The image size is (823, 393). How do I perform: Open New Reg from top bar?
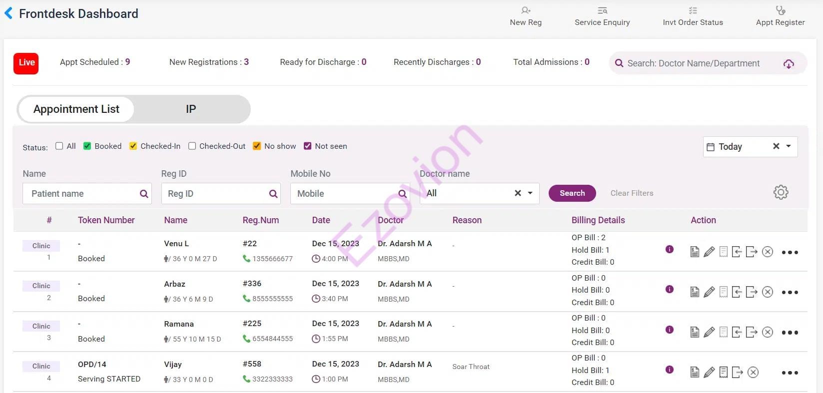[526, 16]
